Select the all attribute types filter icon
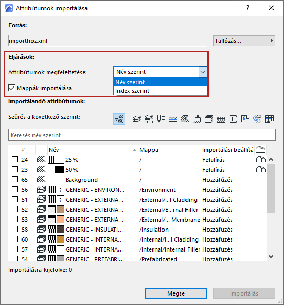 119,119
